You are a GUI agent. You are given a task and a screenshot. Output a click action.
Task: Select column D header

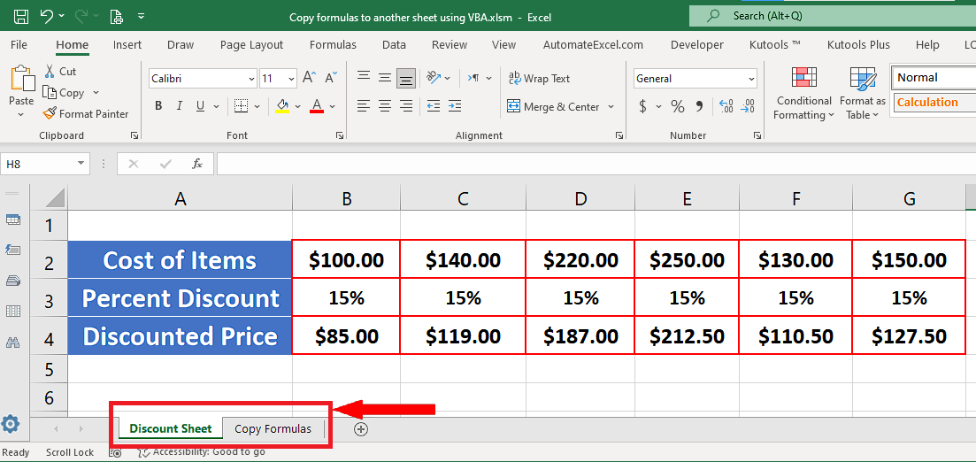pyautogui.click(x=580, y=198)
